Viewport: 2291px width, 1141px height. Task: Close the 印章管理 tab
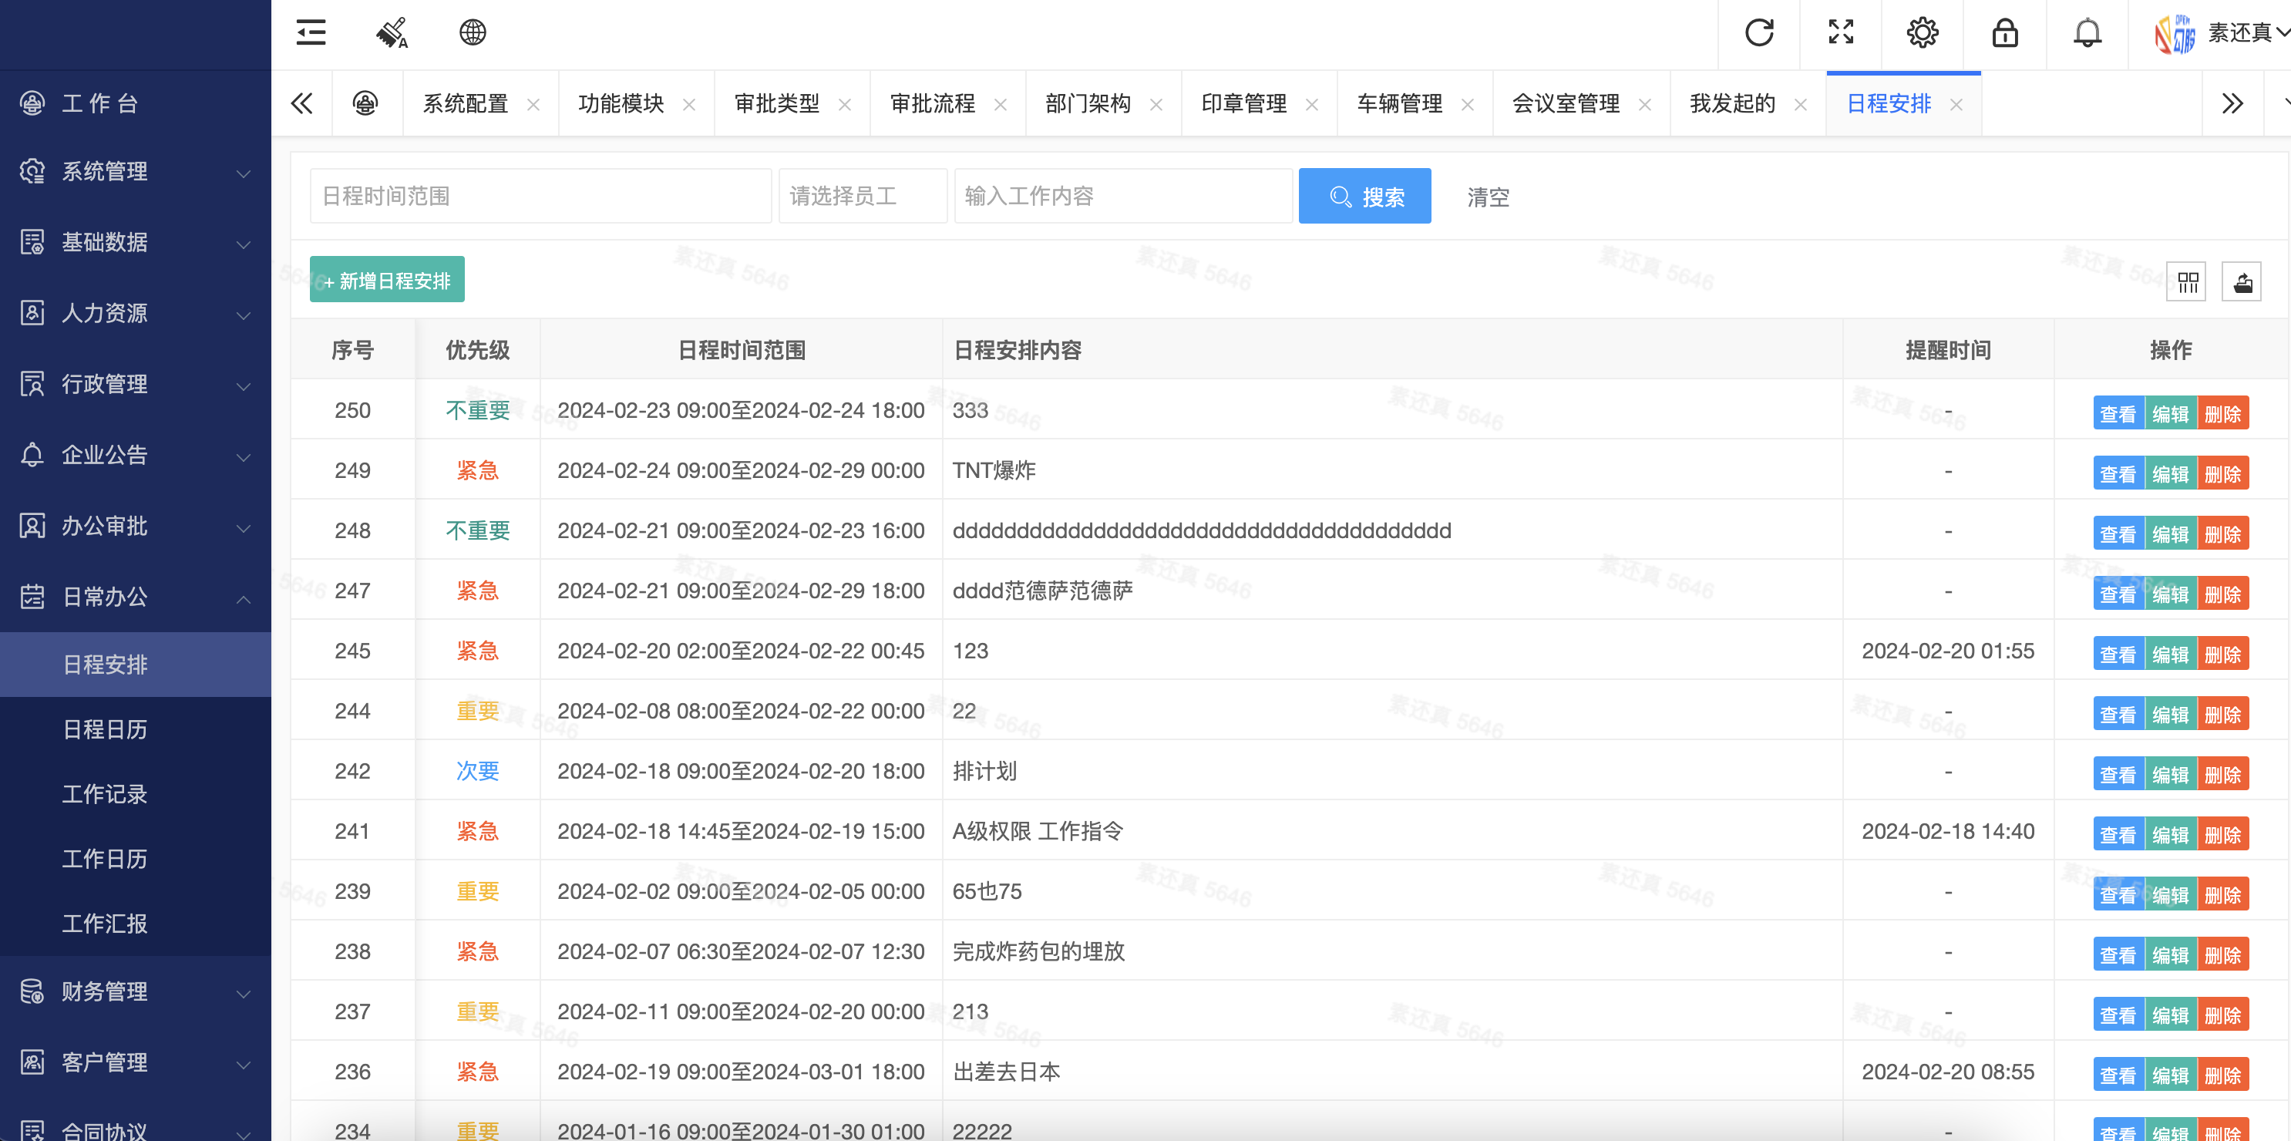click(1312, 105)
